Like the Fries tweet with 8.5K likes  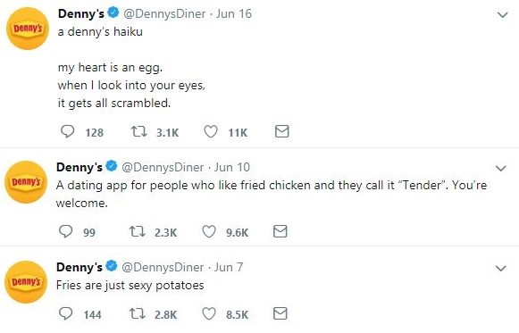coord(209,313)
